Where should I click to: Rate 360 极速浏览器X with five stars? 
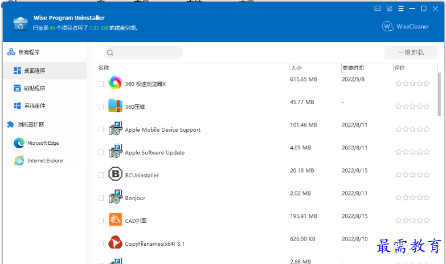(427, 83)
